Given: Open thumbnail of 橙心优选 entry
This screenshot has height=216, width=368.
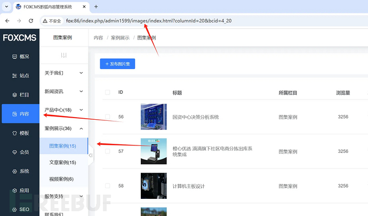Looking at the screenshot, I should (154, 151).
